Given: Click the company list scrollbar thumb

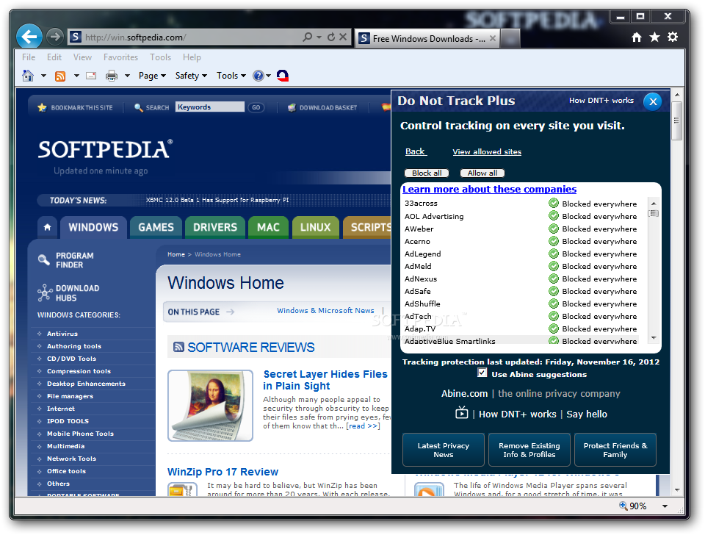Looking at the screenshot, I should 654,213.
